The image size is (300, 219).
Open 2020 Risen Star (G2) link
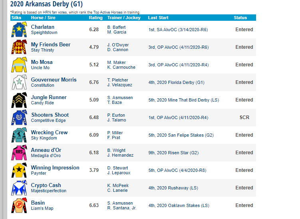tap(173, 153)
